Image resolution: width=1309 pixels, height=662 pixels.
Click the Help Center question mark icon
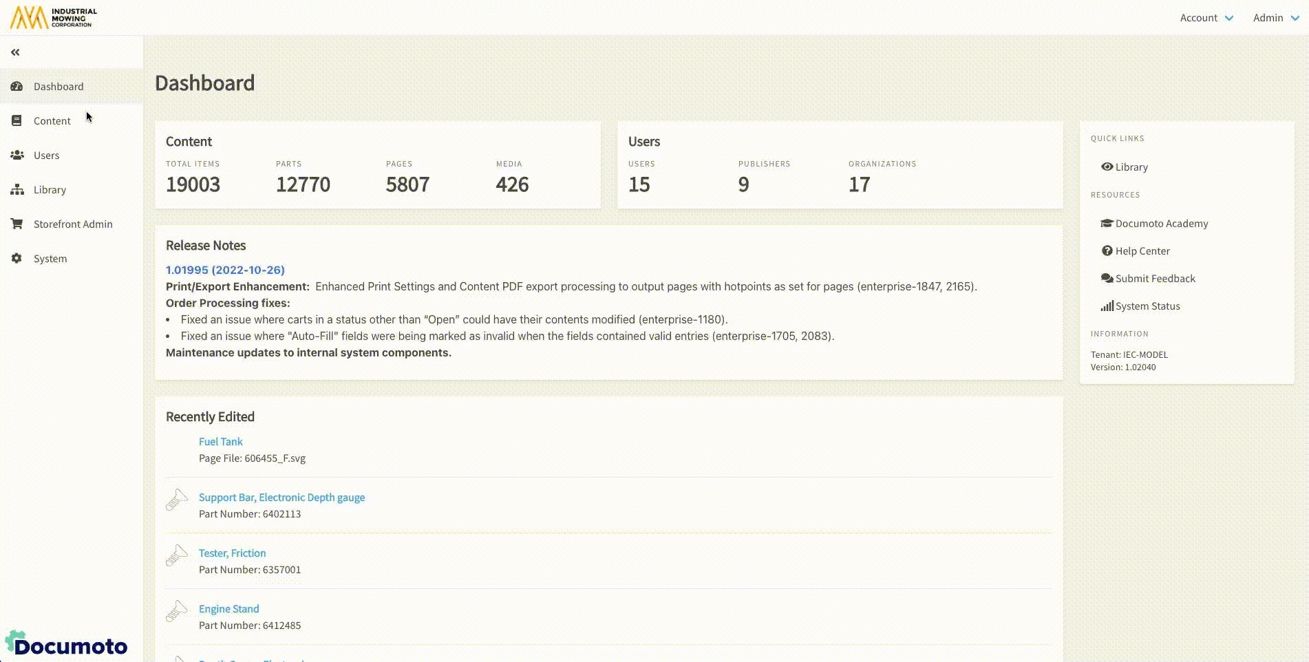[x=1107, y=251]
